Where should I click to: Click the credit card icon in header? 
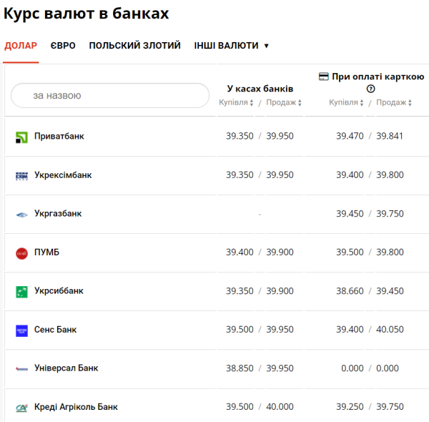[324, 77]
